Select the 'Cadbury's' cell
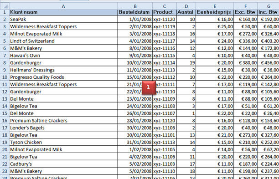Screen dimensions: 279x179 point(63,164)
